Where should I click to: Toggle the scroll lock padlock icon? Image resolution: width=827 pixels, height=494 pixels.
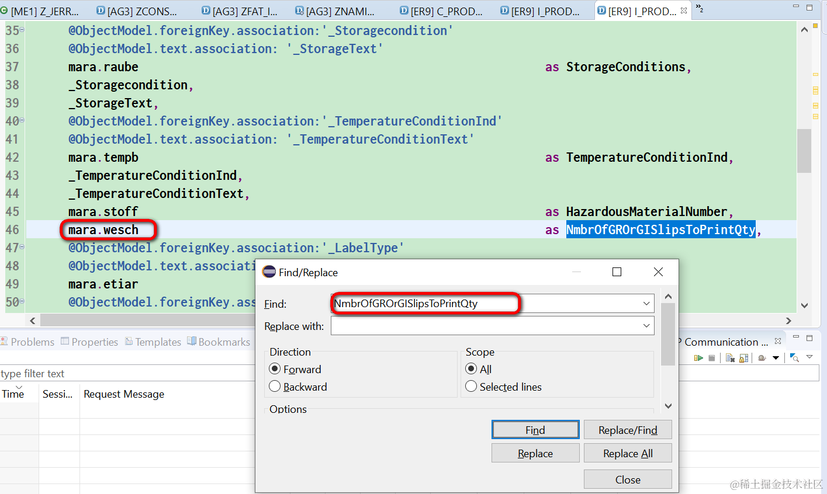coord(743,358)
